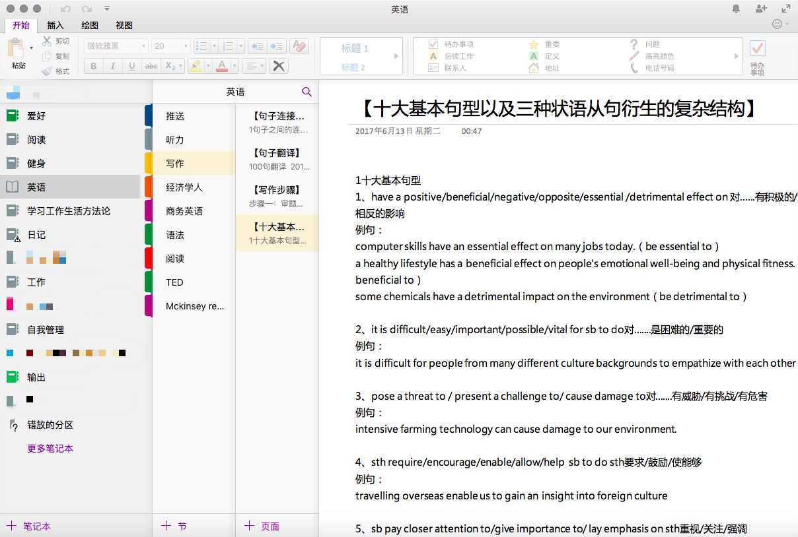This screenshot has width=798, height=537.
Task: Expand the paste options arrow
Action: [x=32, y=48]
